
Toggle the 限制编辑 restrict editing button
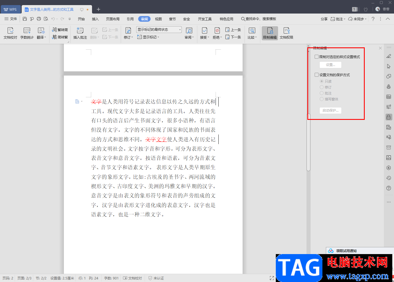pos(270,33)
